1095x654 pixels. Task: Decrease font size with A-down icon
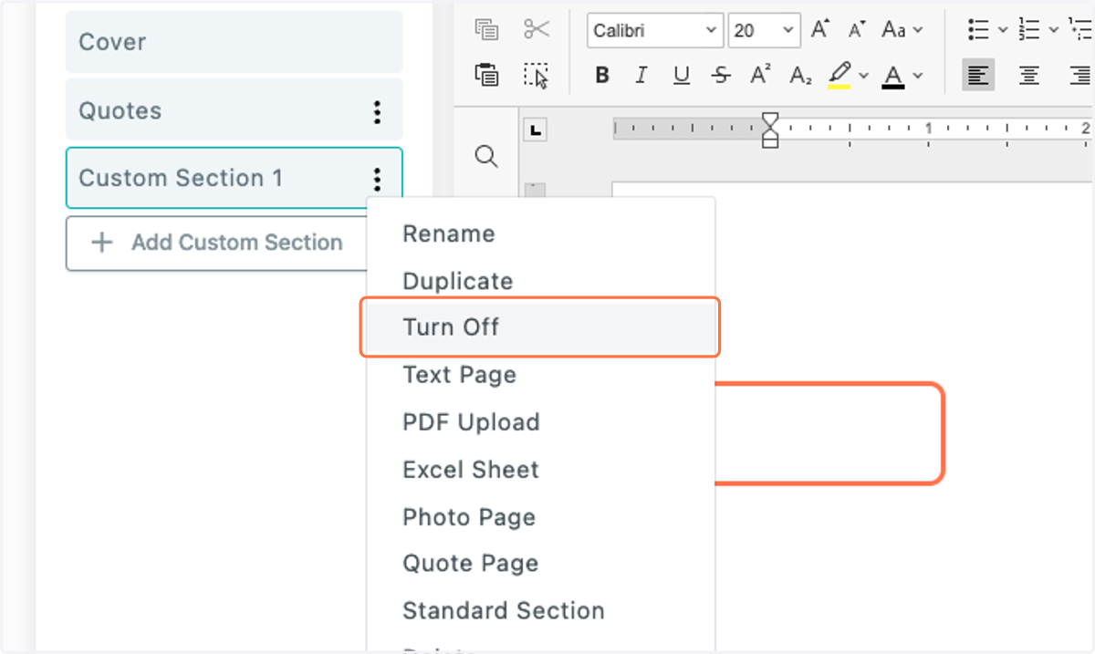tap(856, 30)
